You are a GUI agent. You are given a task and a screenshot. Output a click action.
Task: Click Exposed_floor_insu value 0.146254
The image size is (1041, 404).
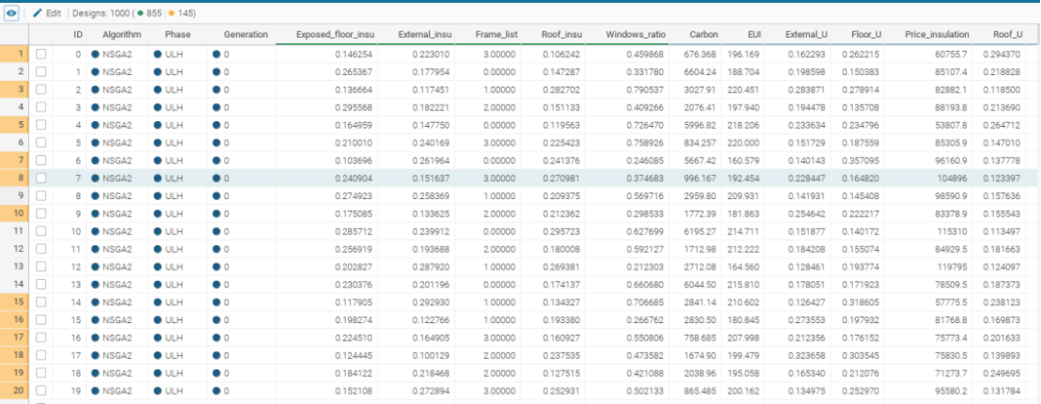pos(354,54)
